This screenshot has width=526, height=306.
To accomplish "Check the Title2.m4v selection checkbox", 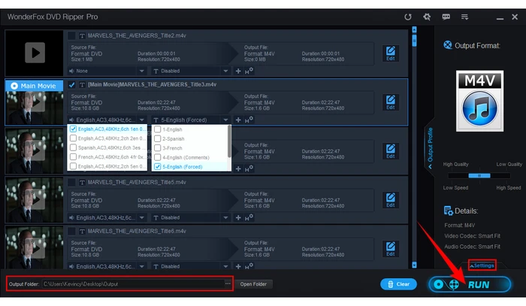I will (71, 35).
